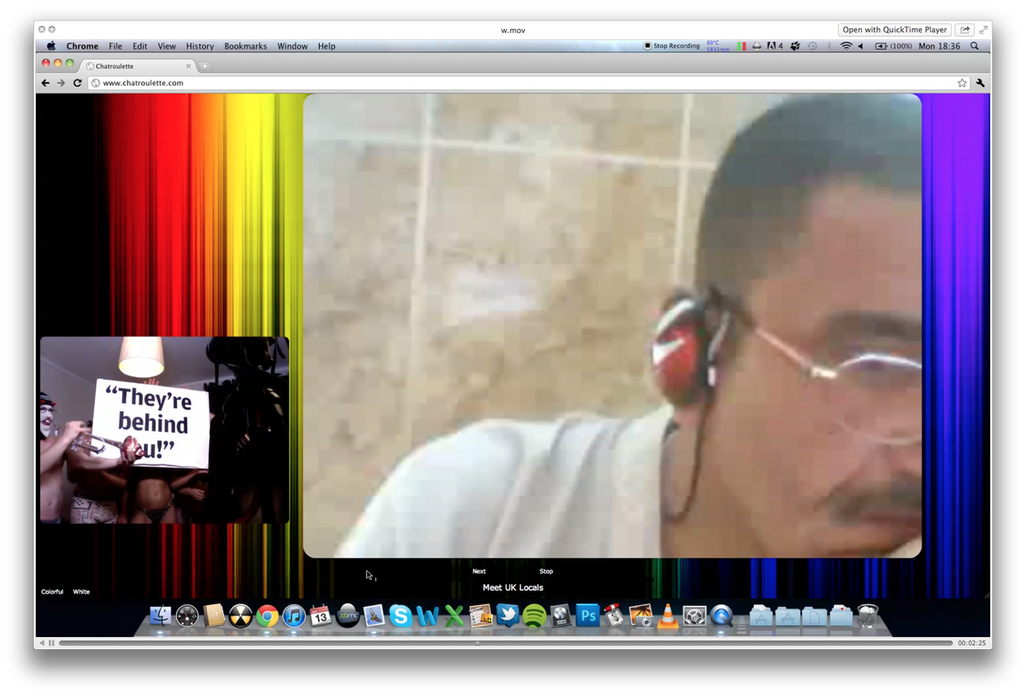Open Chrome's wrench settings menu
1026x696 pixels.
tap(980, 83)
